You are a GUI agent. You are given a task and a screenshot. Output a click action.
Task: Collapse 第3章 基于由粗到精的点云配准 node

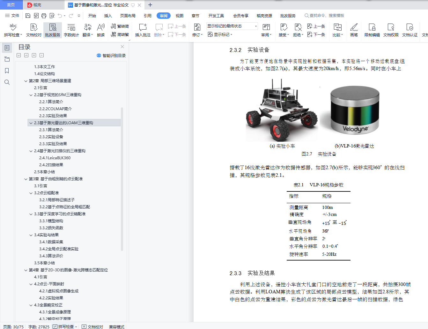tap(26, 179)
